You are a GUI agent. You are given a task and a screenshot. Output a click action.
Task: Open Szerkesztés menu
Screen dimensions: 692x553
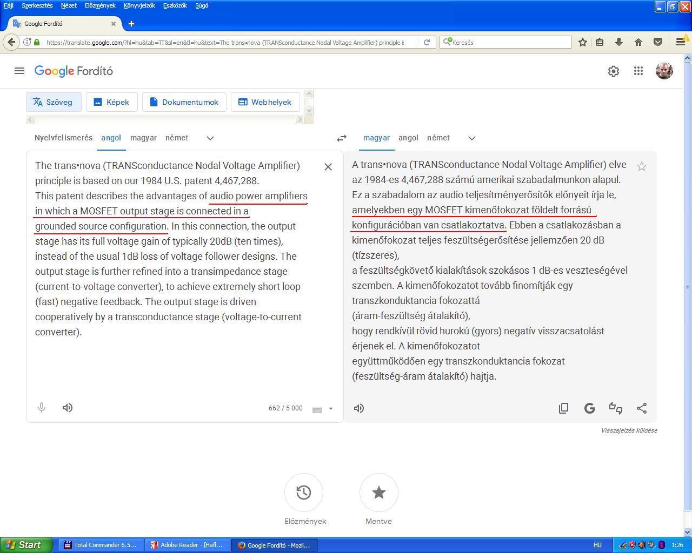pyautogui.click(x=37, y=5)
